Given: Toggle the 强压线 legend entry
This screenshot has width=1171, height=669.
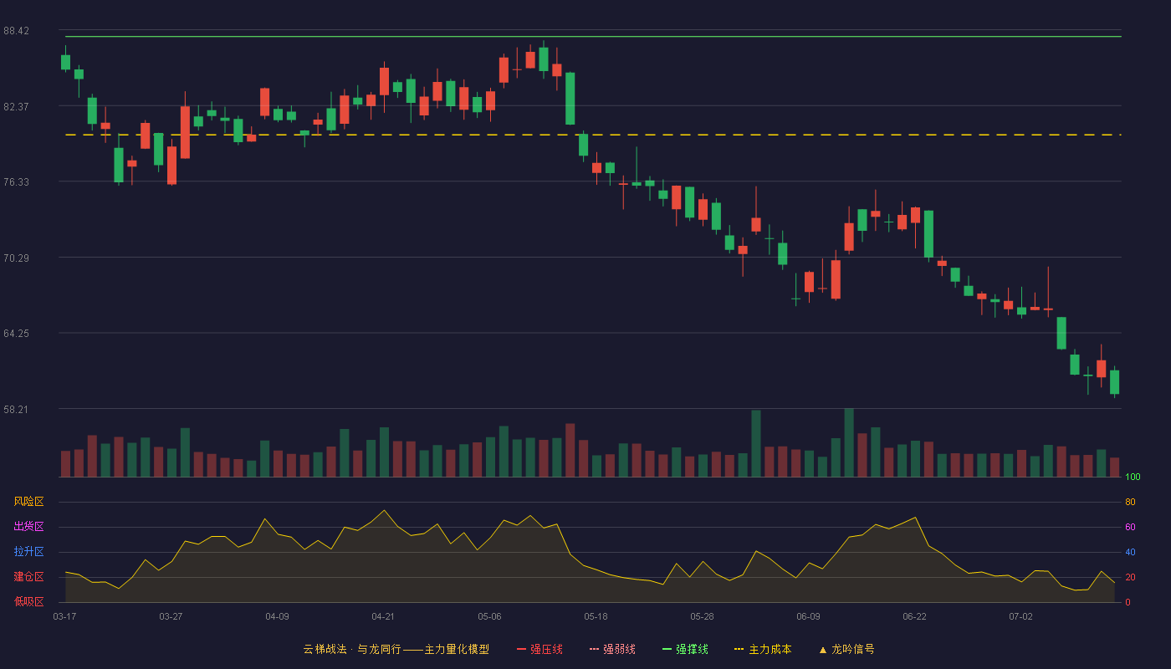Looking at the screenshot, I should pyautogui.click(x=539, y=649).
